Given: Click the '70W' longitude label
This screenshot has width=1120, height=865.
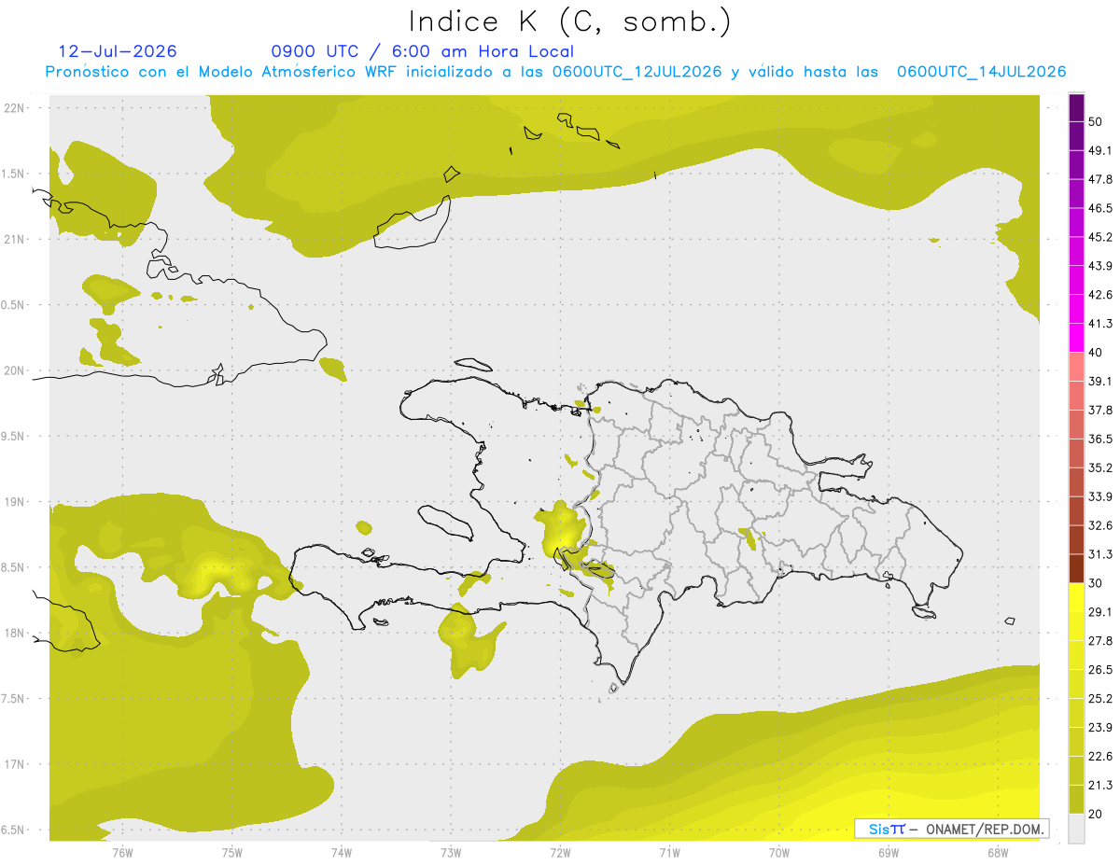Looking at the screenshot, I should [x=779, y=853].
